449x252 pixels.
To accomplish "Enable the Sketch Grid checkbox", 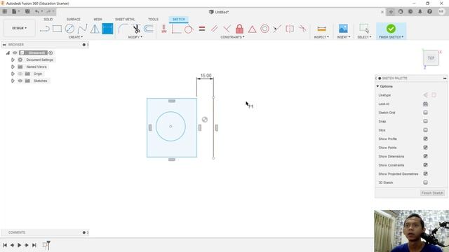I will tap(425, 113).
